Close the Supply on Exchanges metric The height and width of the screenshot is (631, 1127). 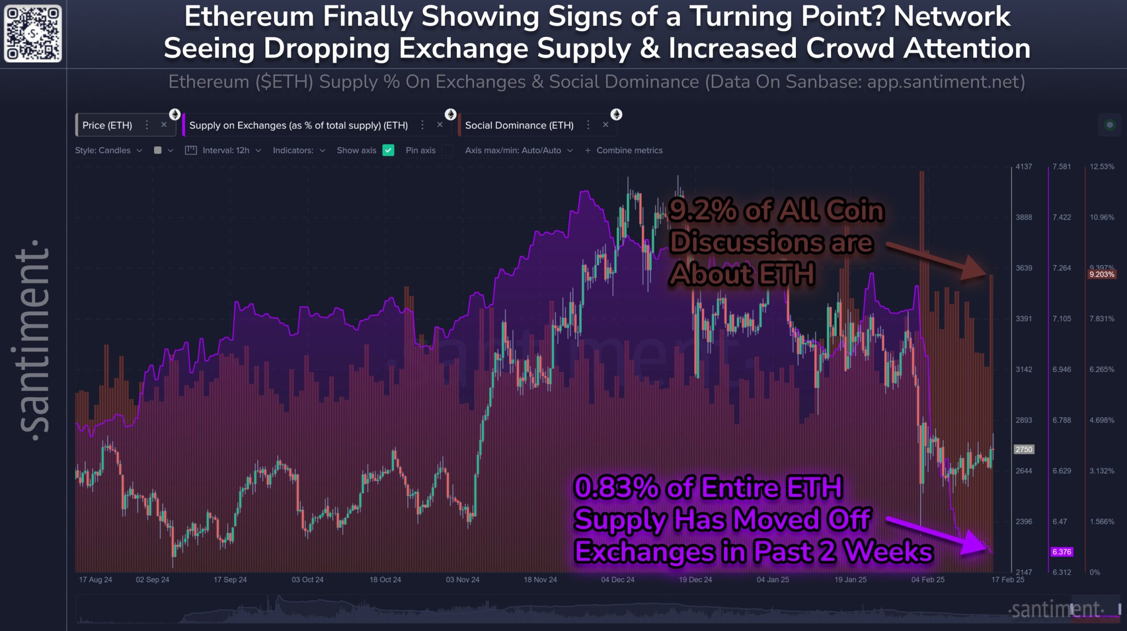tap(440, 125)
